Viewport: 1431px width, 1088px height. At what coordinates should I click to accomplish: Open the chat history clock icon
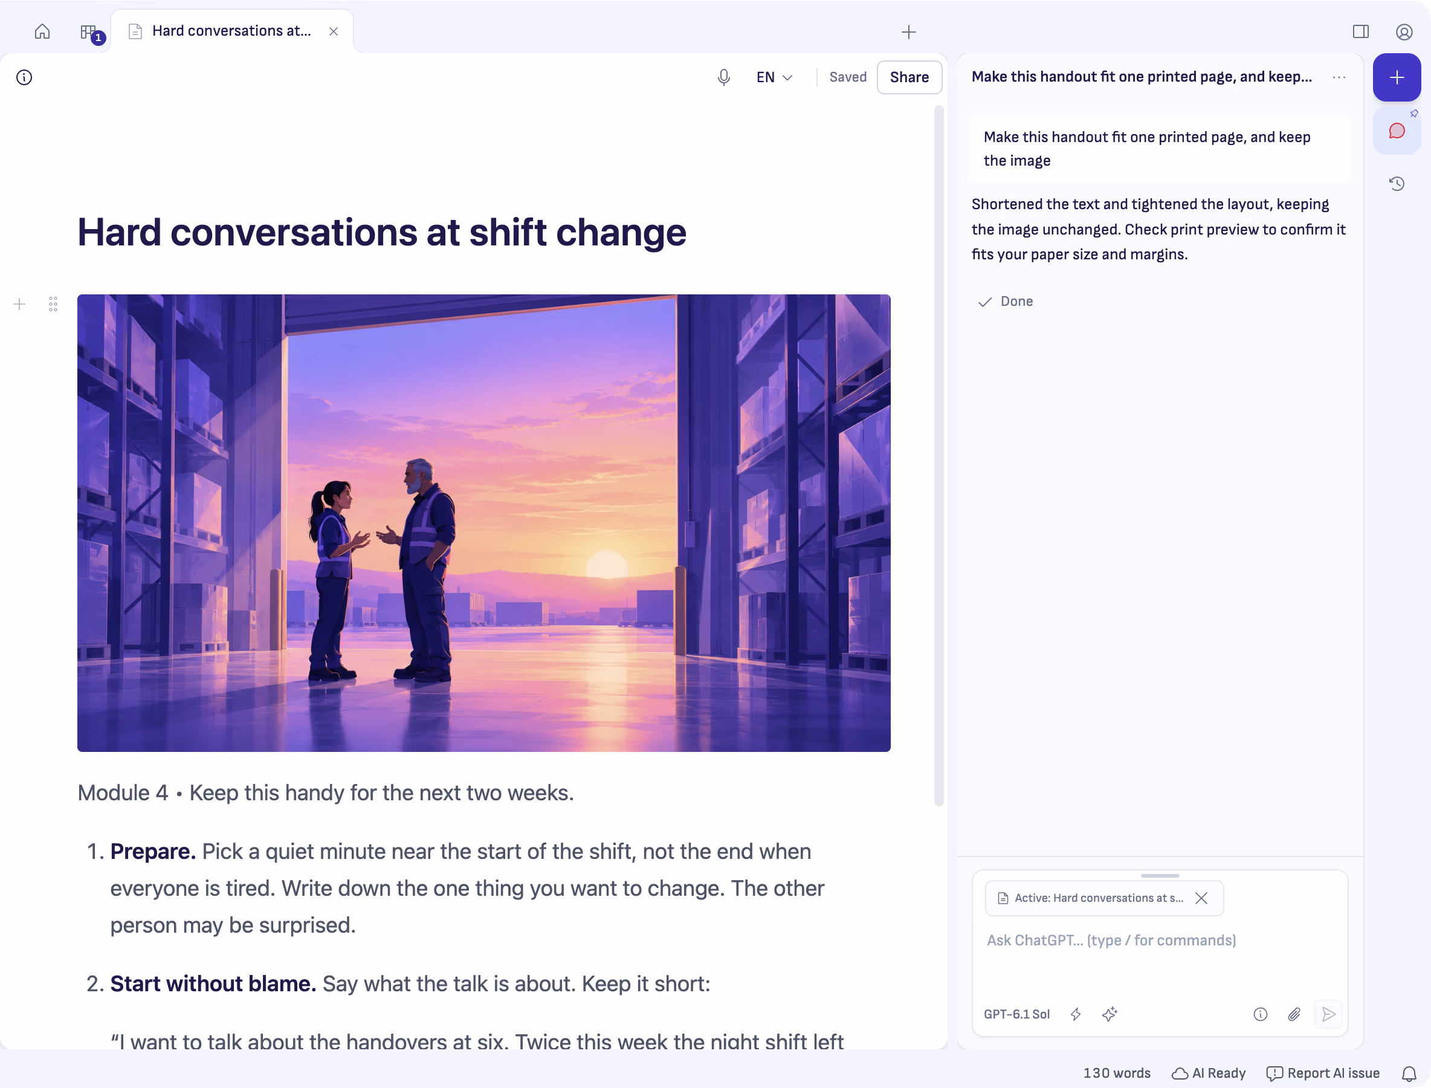tap(1397, 183)
